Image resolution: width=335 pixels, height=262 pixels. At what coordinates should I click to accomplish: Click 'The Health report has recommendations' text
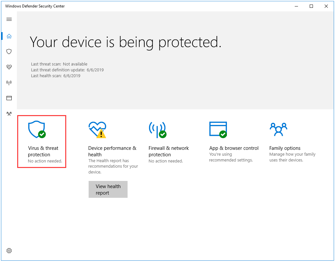tap(113, 166)
